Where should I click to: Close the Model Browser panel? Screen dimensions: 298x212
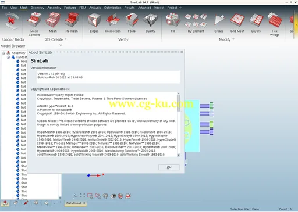click(x=61, y=45)
